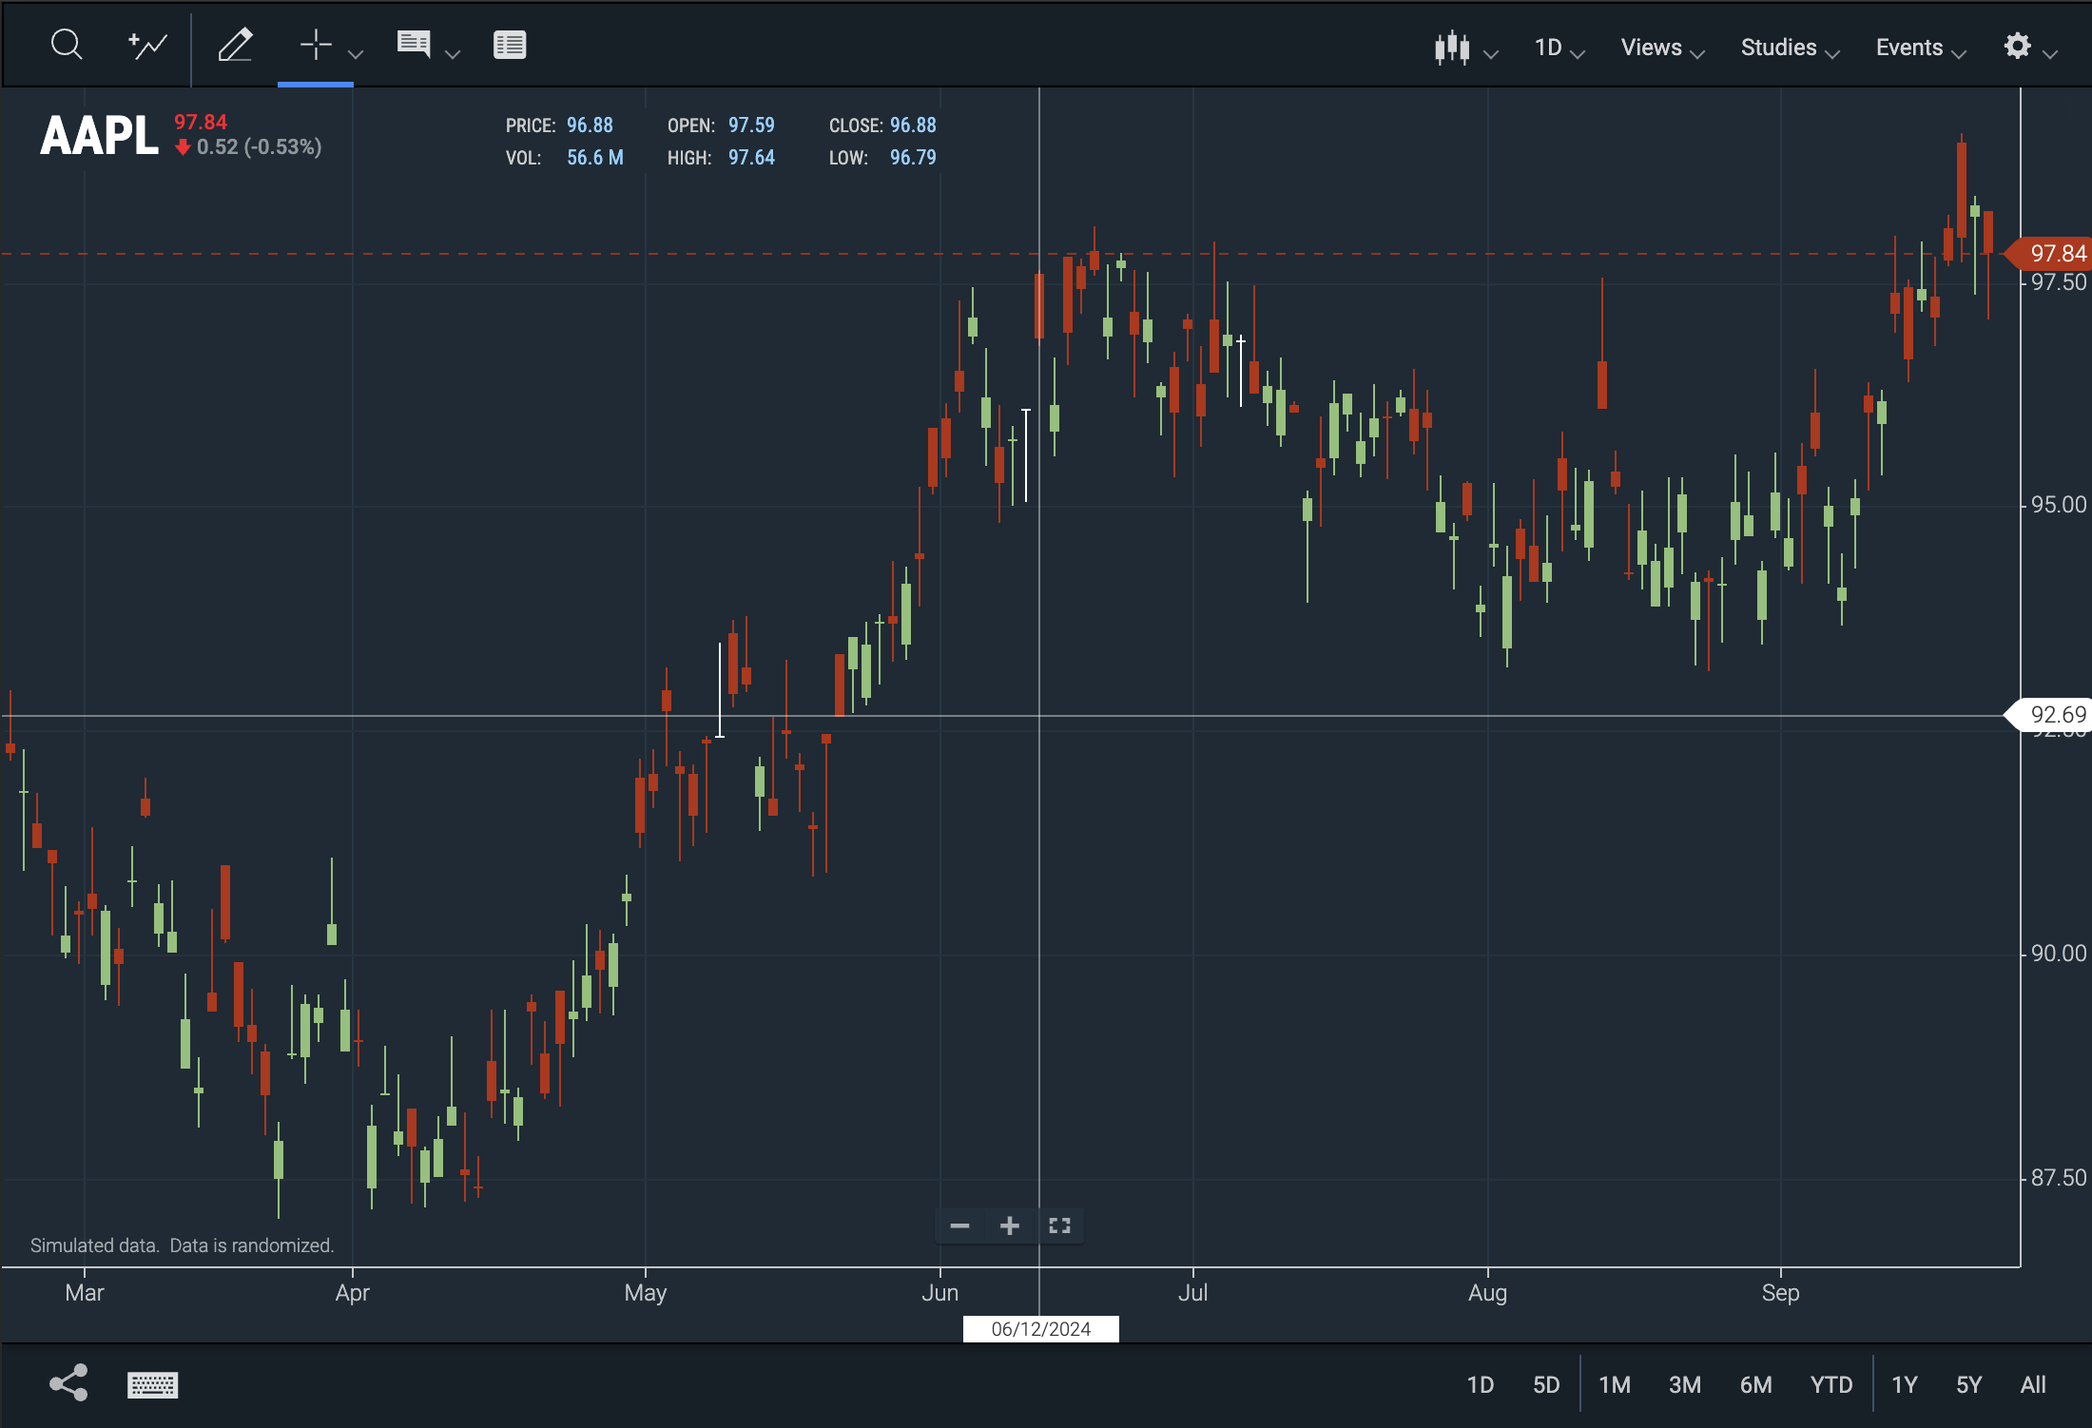This screenshot has height=1428, width=2092.
Task: Set range to 3M
Action: [1685, 1384]
